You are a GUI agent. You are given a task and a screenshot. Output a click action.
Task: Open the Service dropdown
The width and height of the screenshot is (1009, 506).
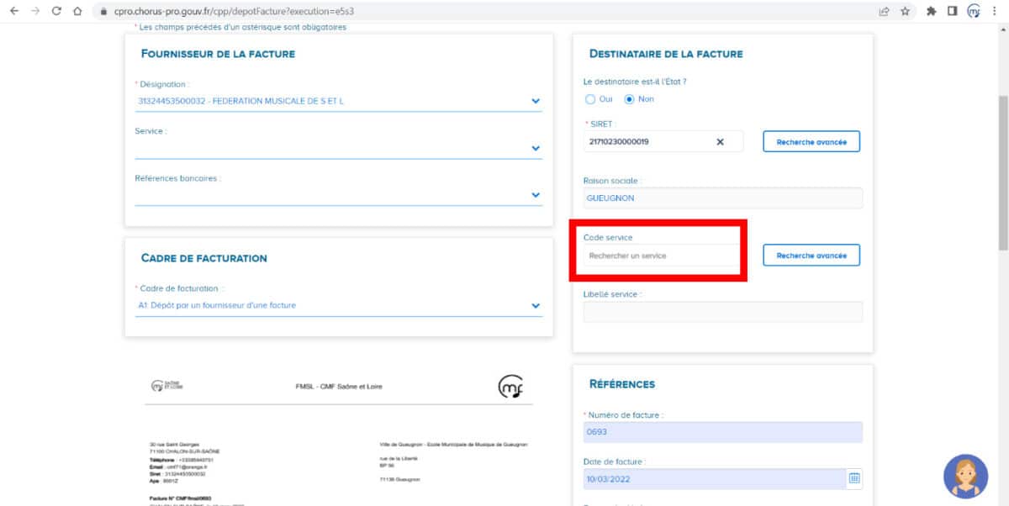point(535,147)
